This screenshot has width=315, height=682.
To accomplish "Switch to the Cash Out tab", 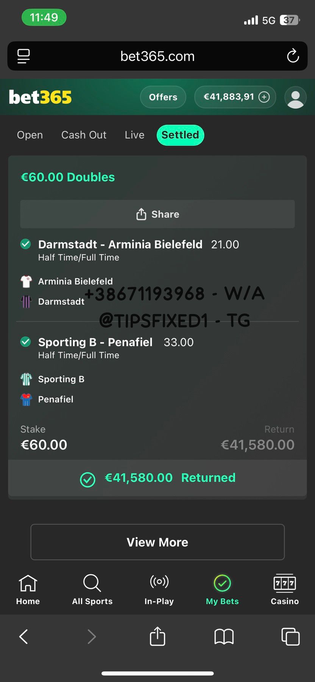I will (x=84, y=135).
